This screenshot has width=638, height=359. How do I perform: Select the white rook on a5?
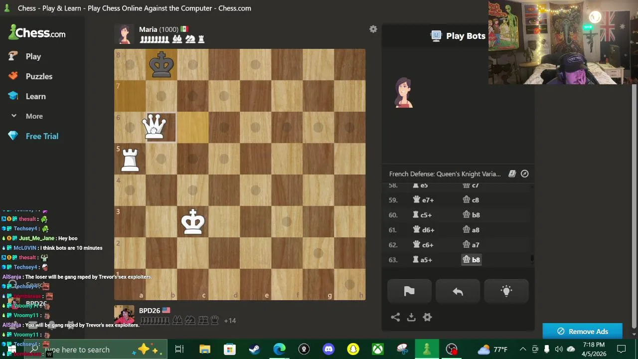coord(130,159)
